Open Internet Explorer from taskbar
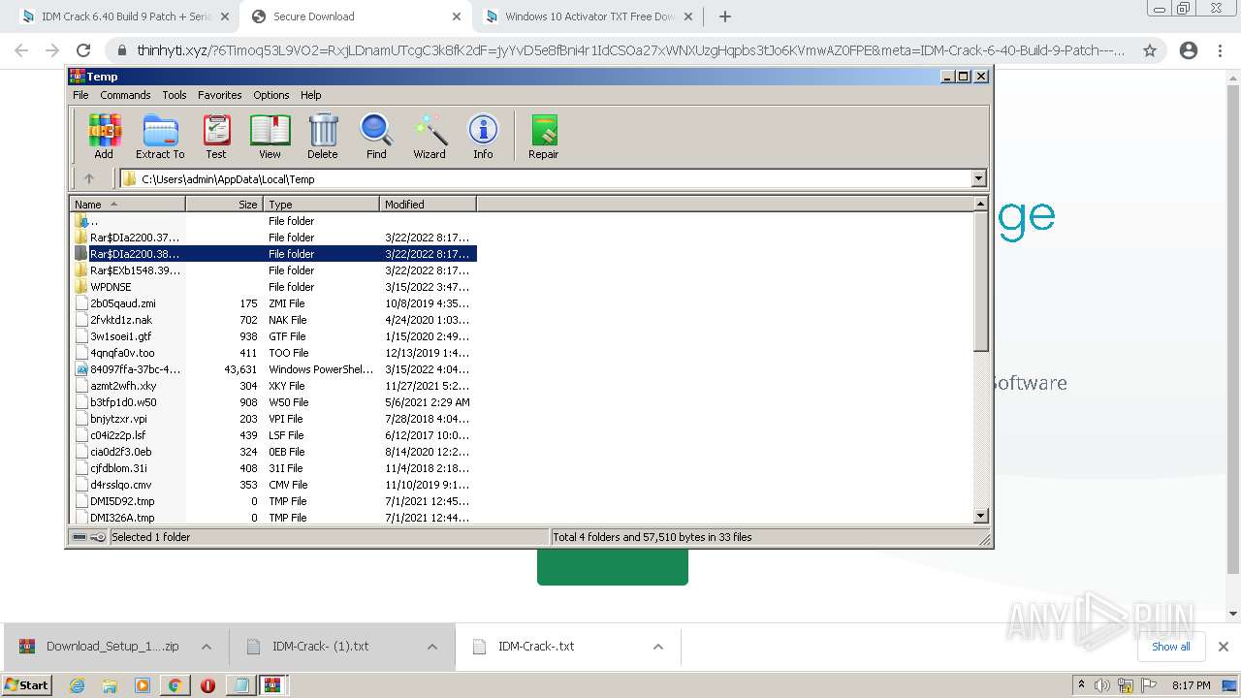1241x698 pixels. coord(78,685)
